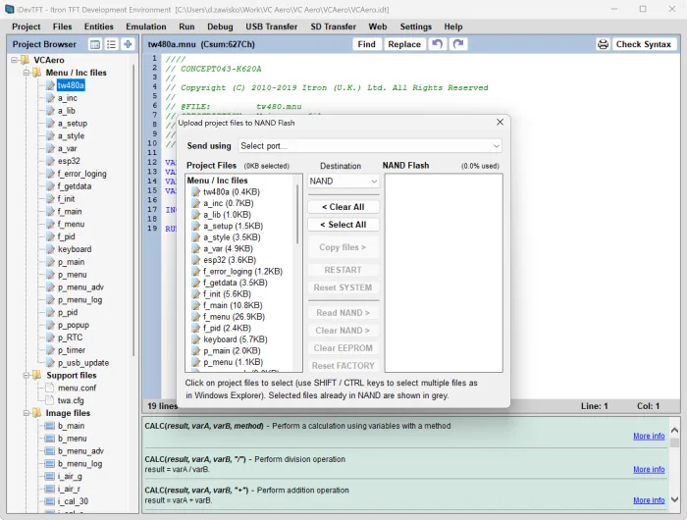
Task: Click the blue plus icon in Project Browser
Action: tap(128, 44)
